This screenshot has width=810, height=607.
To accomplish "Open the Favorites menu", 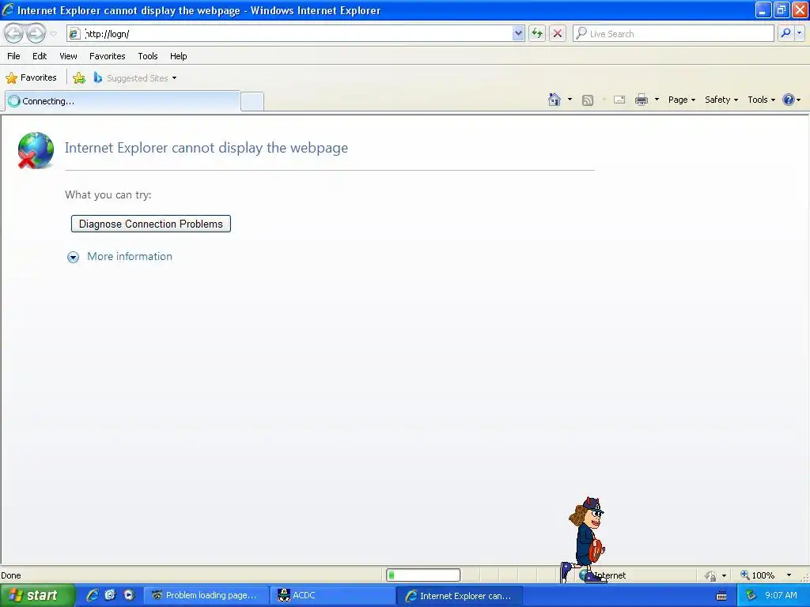I will [108, 56].
